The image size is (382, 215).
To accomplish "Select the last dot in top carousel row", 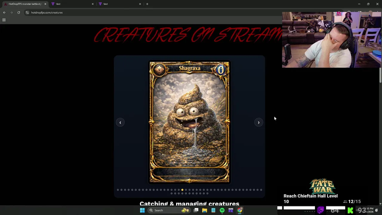I will [x=261, y=190].
